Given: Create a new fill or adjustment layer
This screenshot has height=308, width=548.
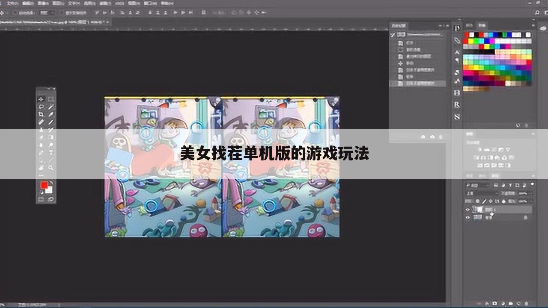Looking at the screenshot, I should [503, 303].
